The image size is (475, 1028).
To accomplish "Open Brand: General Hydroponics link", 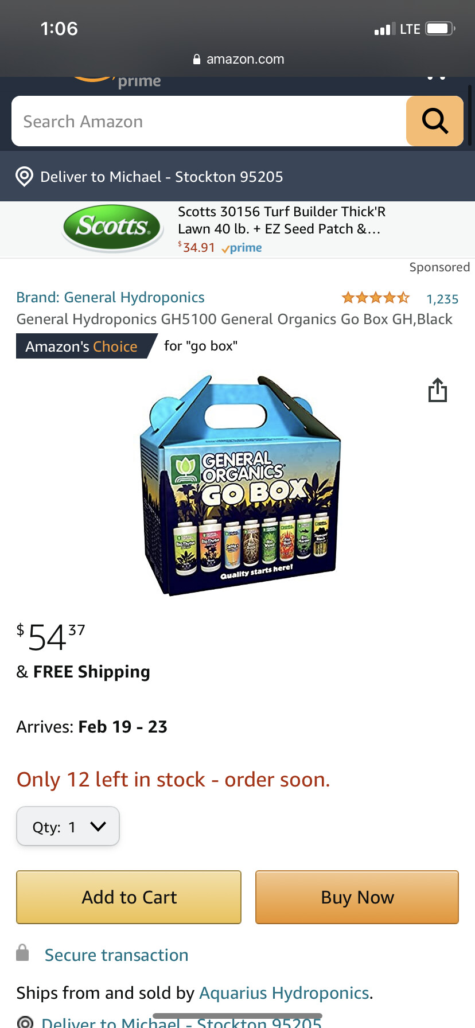I will pyautogui.click(x=110, y=297).
